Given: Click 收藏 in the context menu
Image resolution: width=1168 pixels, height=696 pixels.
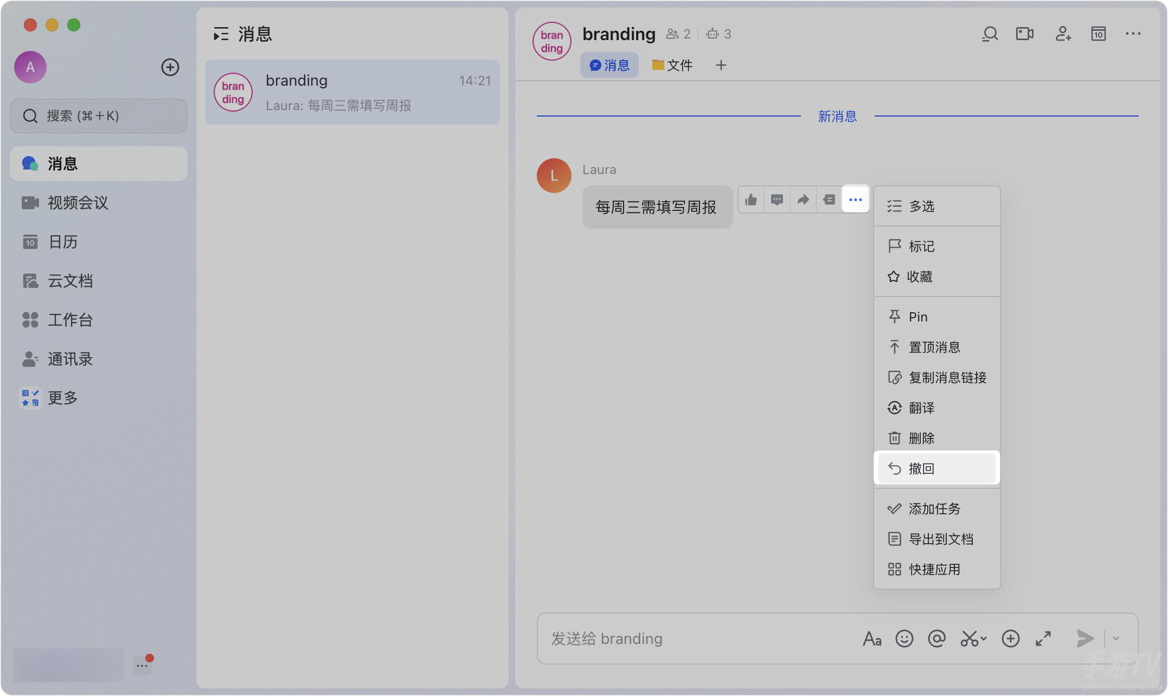Looking at the screenshot, I should coord(937,276).
